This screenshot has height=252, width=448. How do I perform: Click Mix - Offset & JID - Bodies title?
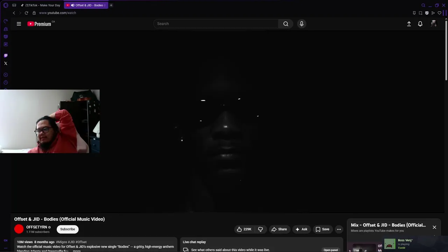388,225
